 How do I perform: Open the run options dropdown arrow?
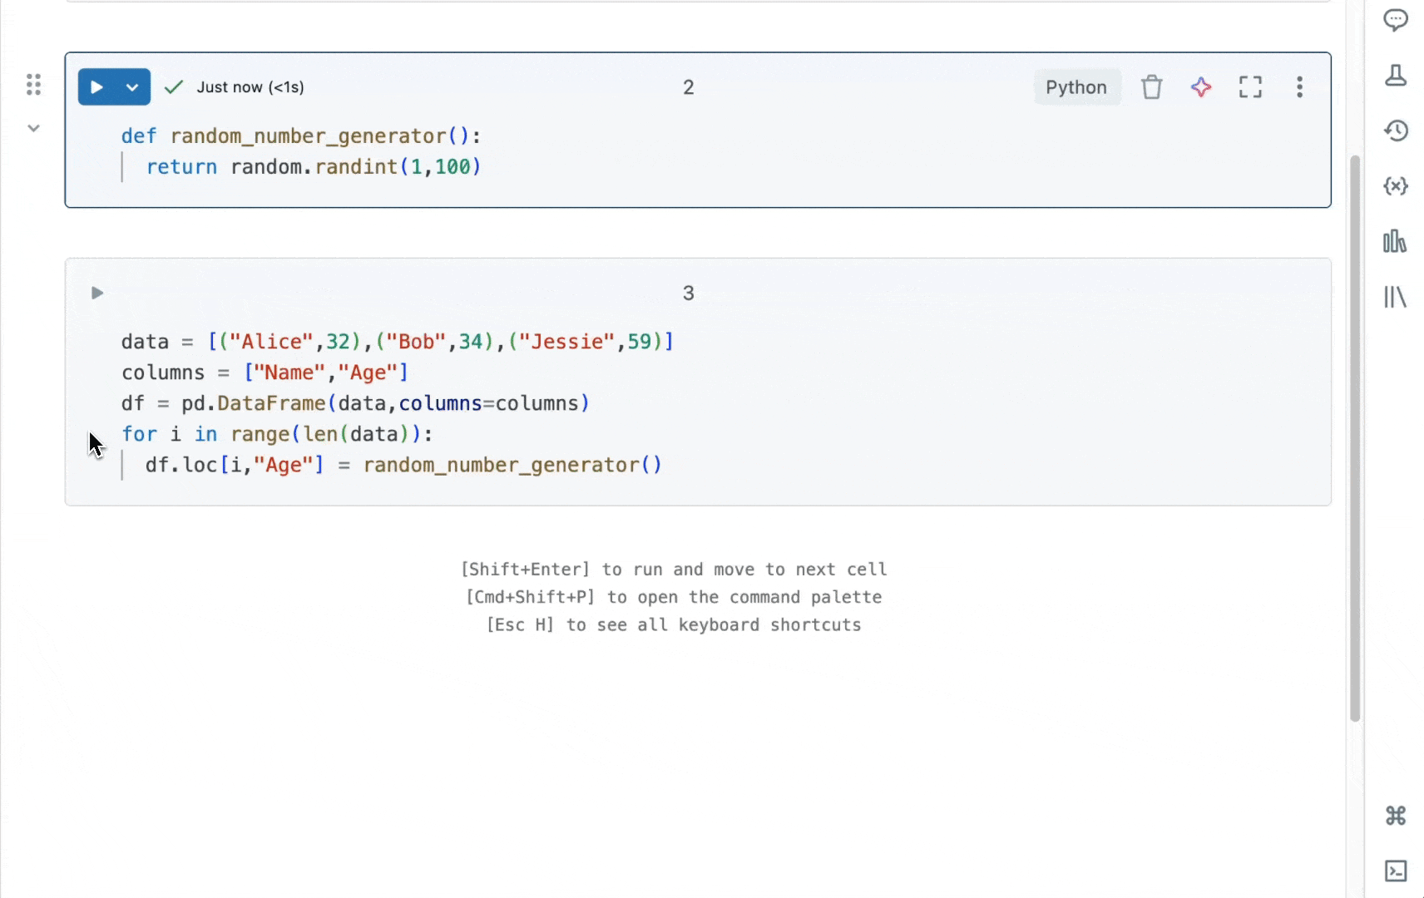132,87
